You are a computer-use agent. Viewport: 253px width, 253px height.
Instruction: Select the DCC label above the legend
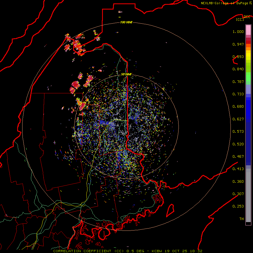tap(247, 17)
